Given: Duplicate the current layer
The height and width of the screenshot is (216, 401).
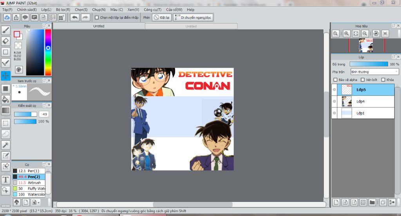Looking at the screenshot, I should (x=383, y=202).
